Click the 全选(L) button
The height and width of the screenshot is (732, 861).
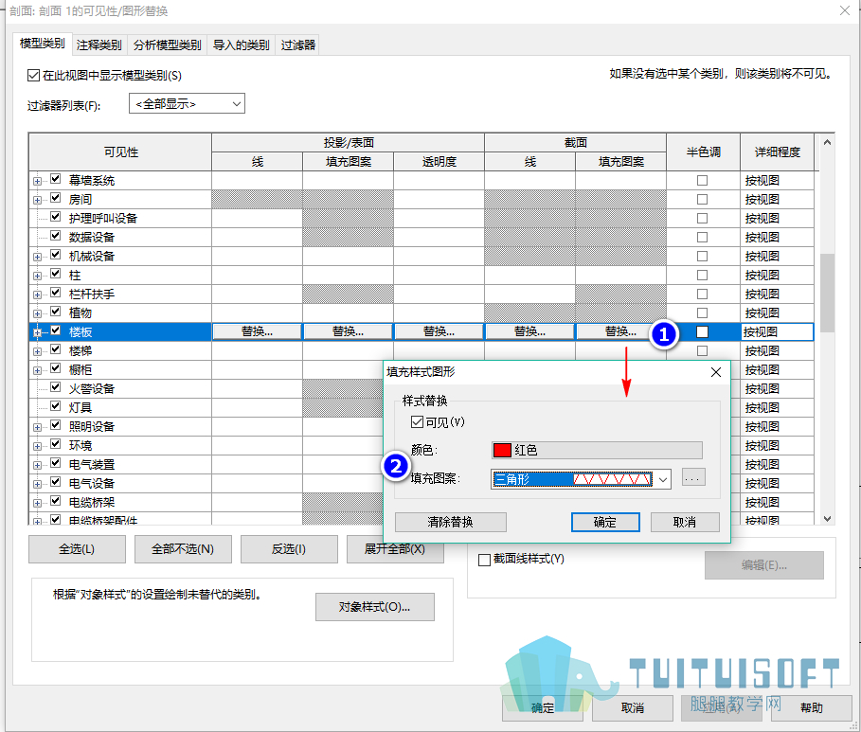pyautogui.click(x=77, y=549)
